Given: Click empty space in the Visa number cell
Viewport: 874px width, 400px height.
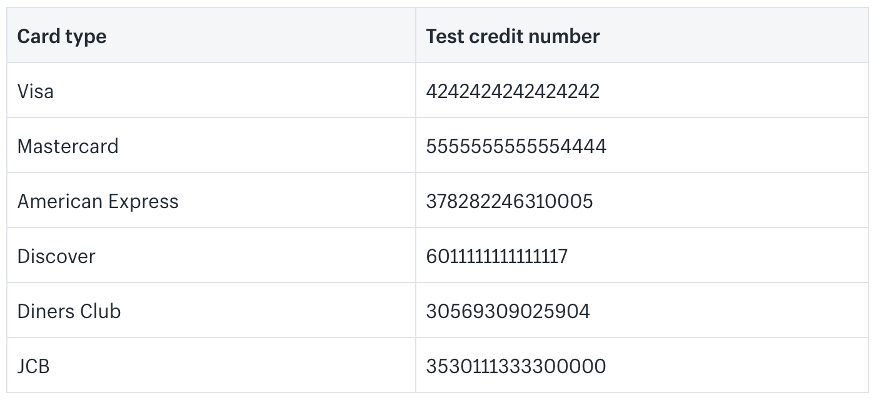Looking at the screenshot, I should pyautogui.click(x=731, y=91).
